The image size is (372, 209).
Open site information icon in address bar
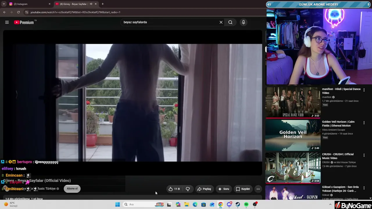click(27, 12)
